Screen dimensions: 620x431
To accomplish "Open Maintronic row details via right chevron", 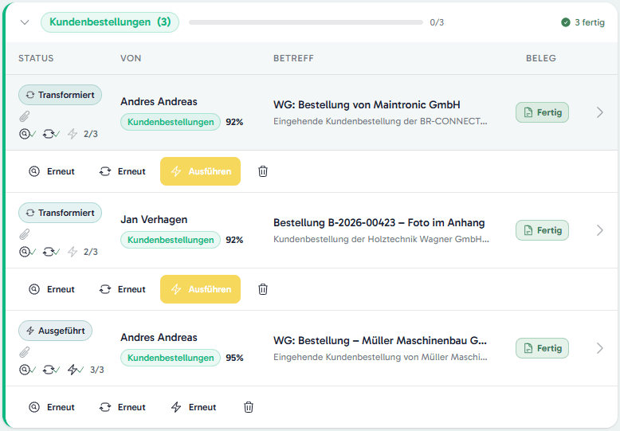I will 600,112.
